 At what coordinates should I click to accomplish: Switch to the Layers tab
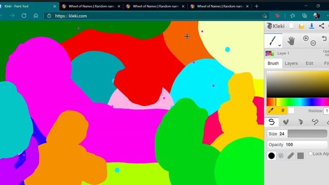pos(291,63)
